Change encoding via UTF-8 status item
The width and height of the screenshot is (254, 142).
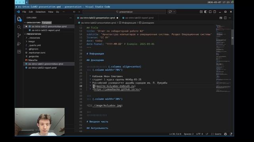coord(200,134)
